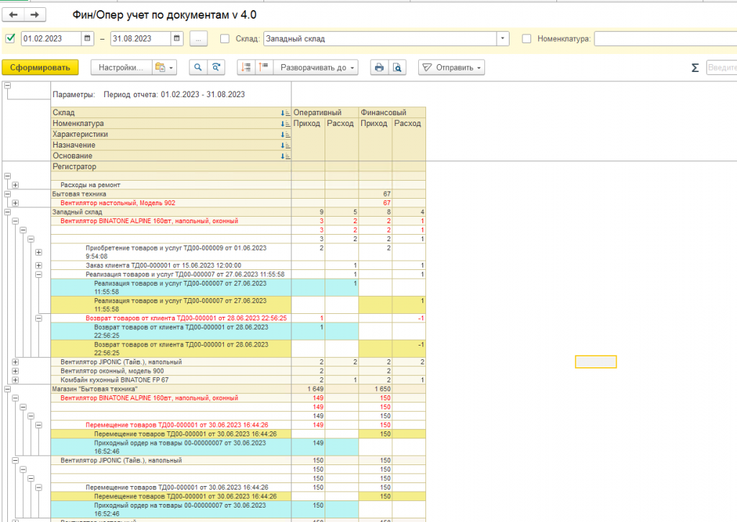Screen dimensions: 737x522
Task: Click the sigma sum icon
Action: 695,68
